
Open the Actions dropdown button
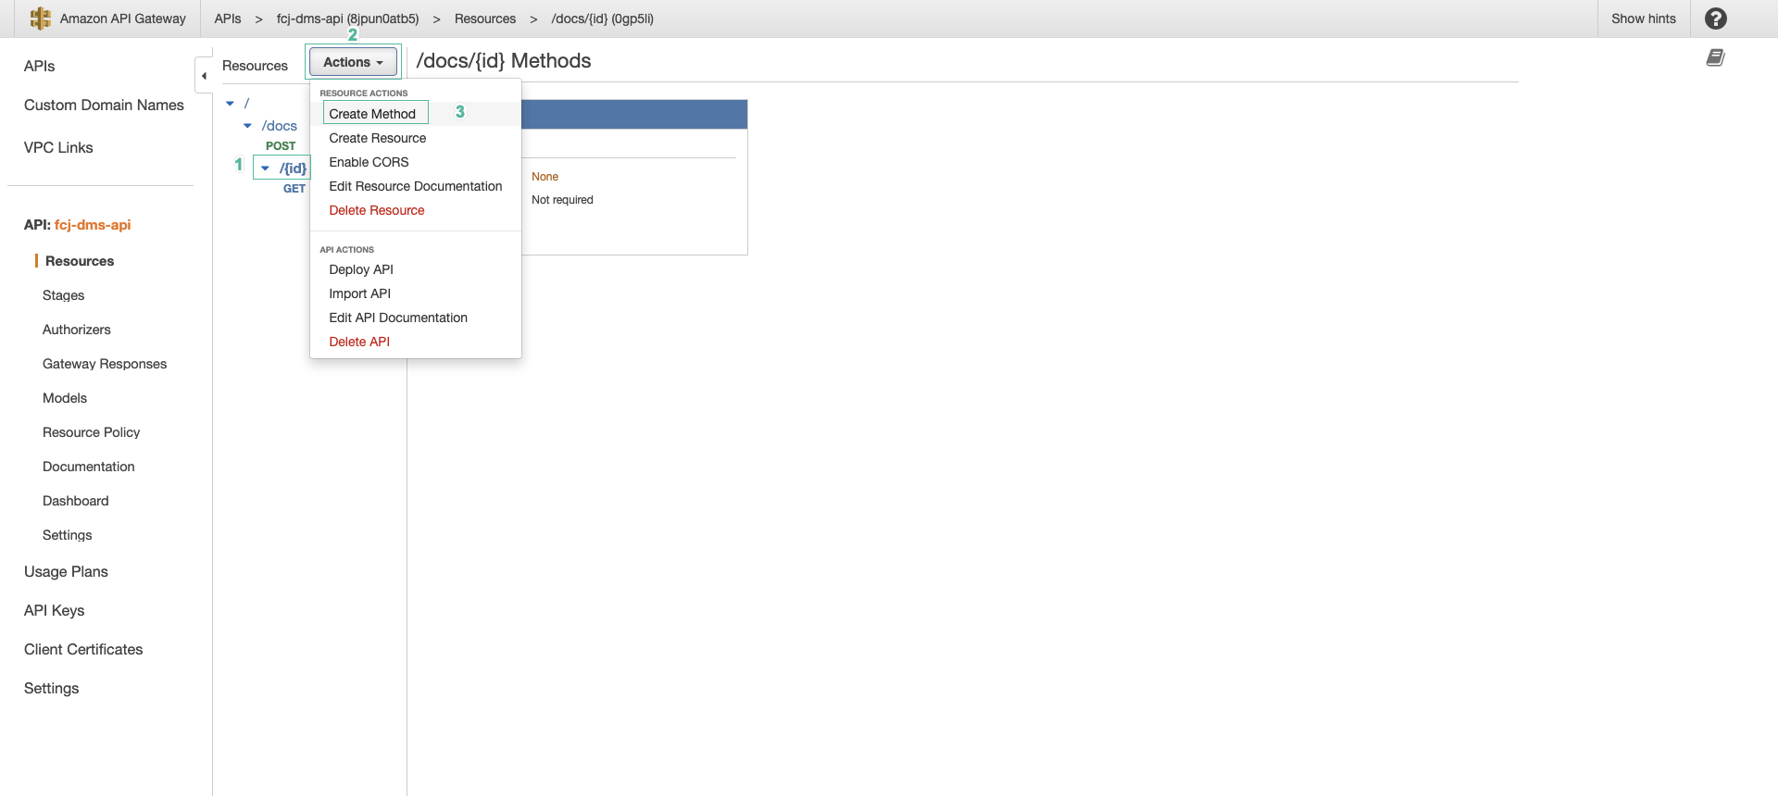[x=353, y=62]
